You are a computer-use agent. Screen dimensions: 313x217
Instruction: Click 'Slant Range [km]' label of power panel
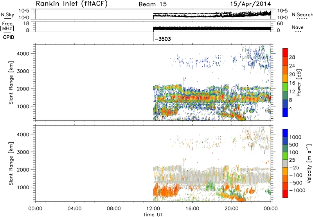point(11,83)
